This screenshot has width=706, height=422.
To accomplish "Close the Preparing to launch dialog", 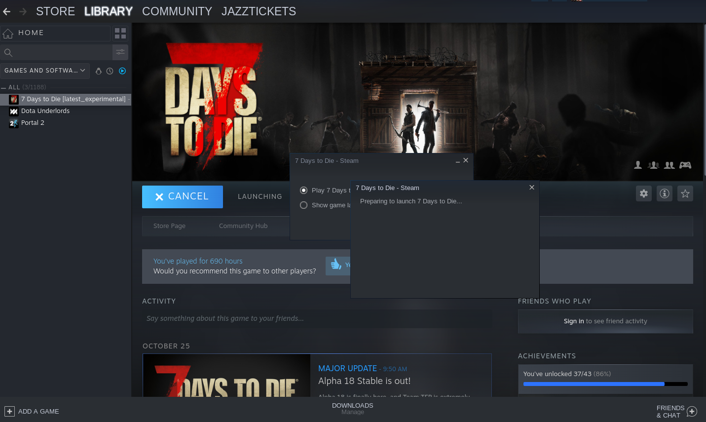I will pos(532,188).
